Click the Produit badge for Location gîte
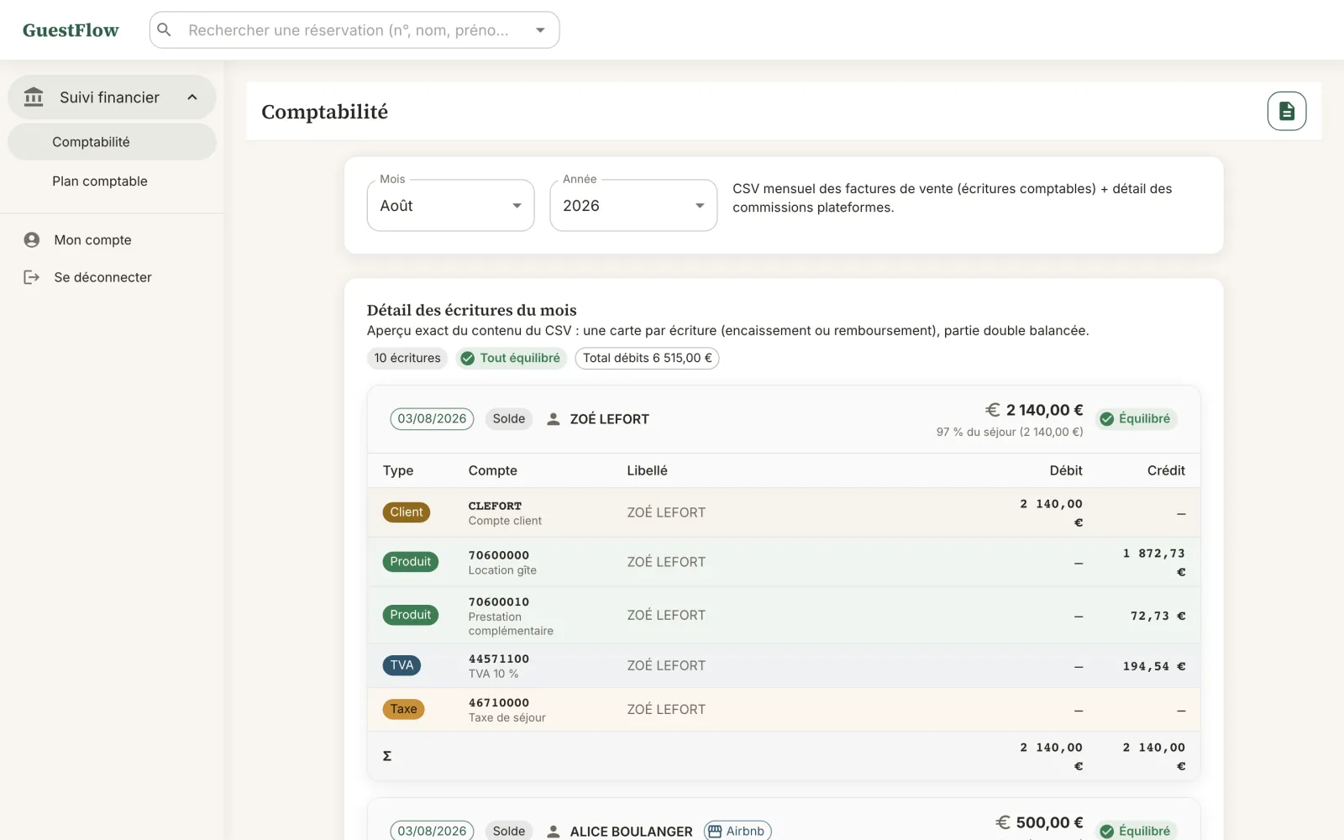 coord(411,562)
